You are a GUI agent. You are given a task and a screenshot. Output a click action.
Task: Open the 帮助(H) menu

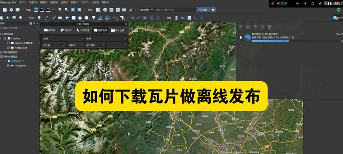105,2
